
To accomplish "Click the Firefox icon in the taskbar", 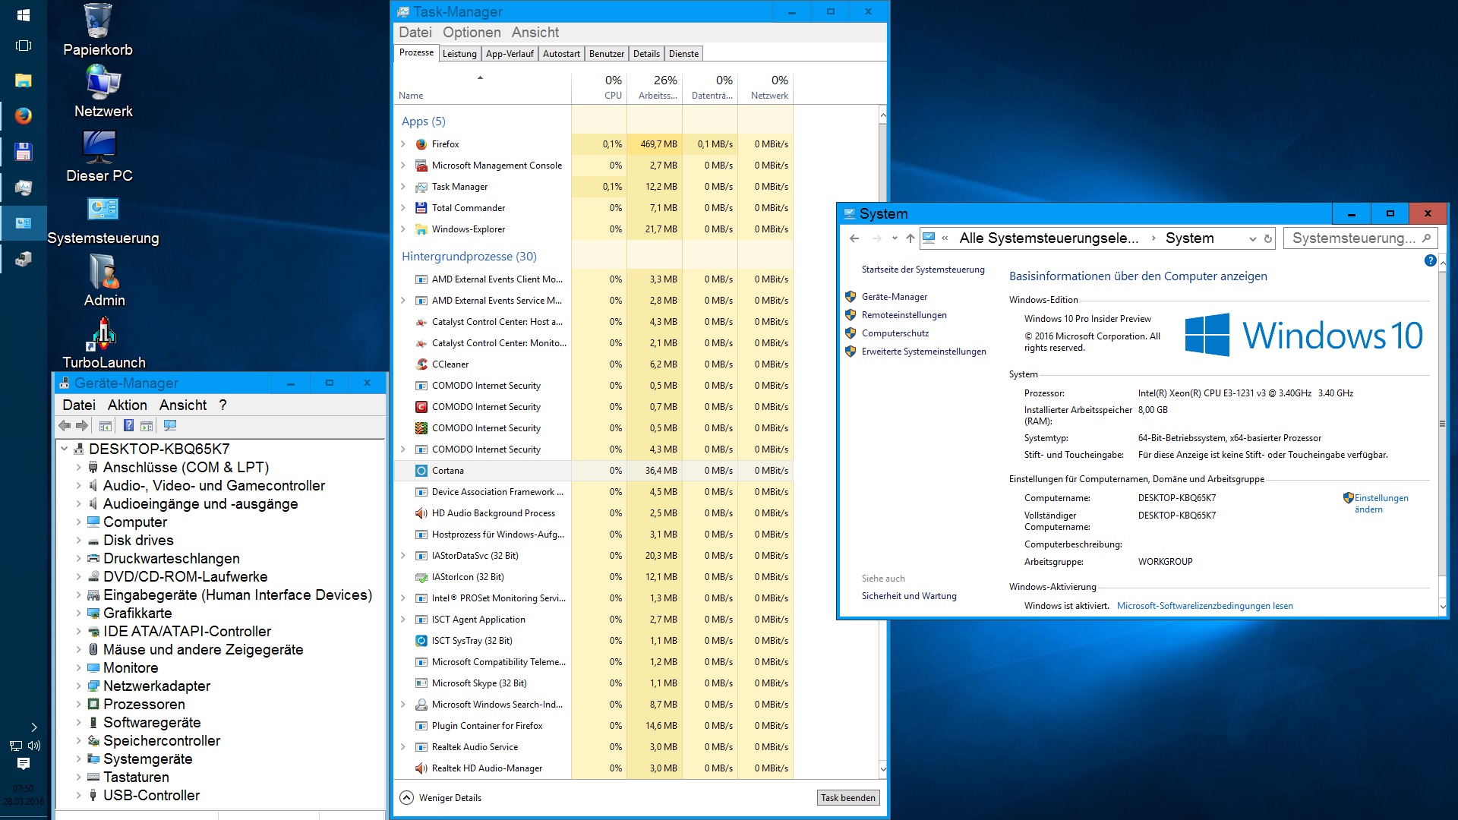I will tap(24, 115).
